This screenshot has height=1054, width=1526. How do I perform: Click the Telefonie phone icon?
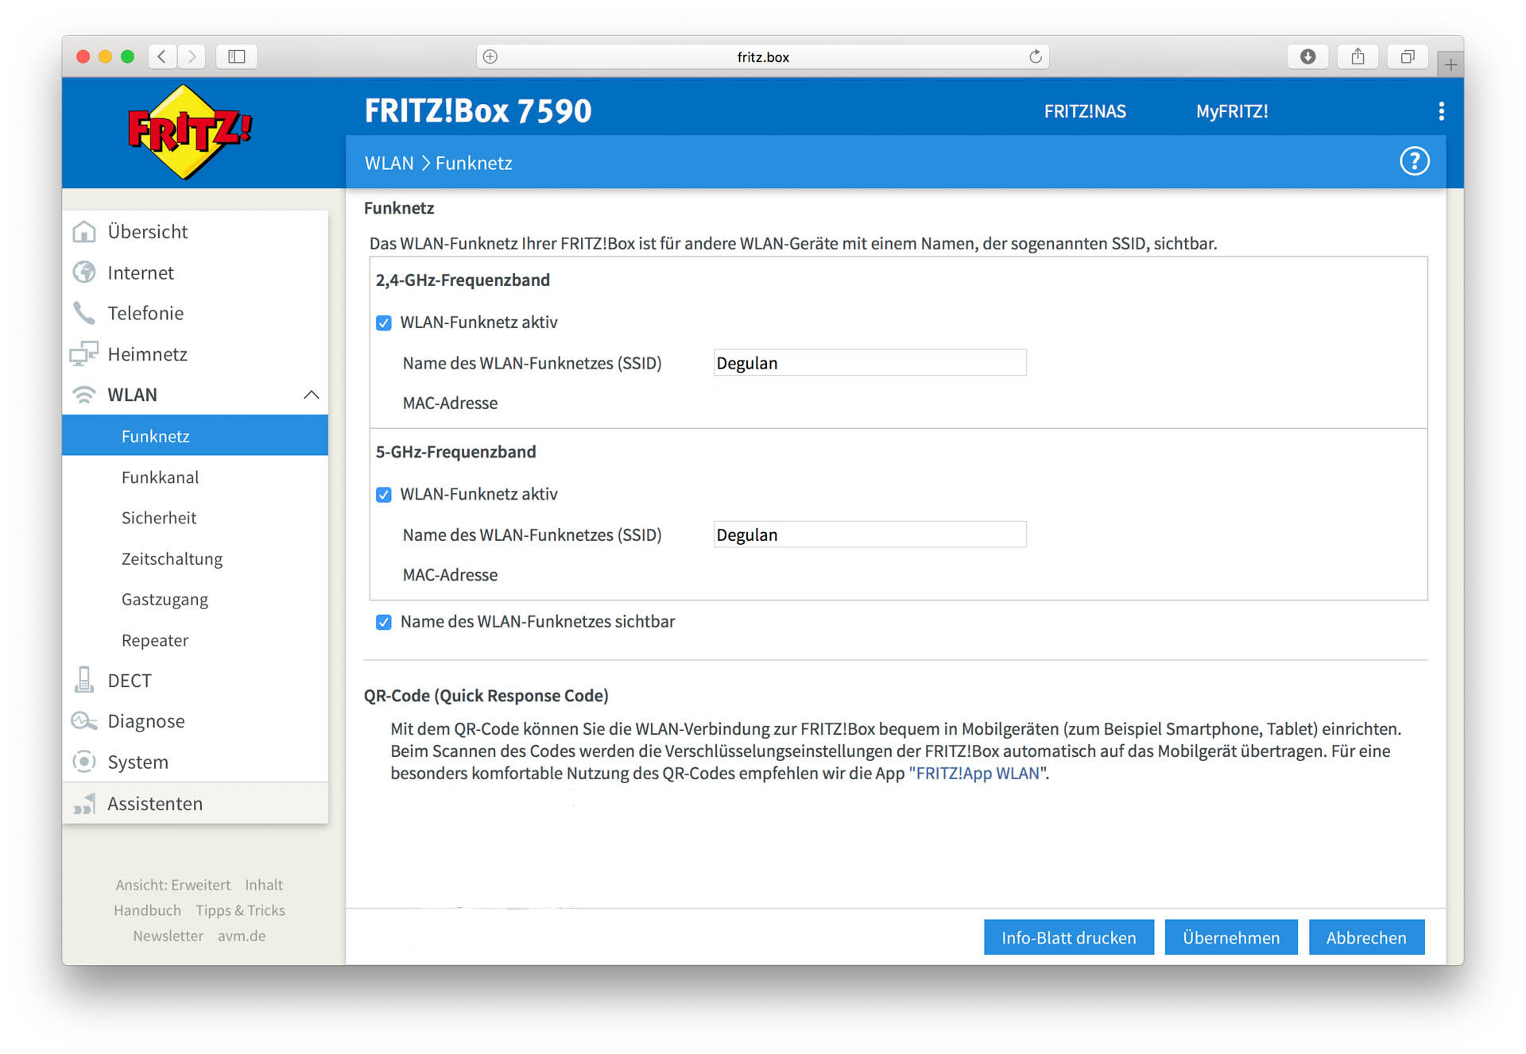[84, 313]
